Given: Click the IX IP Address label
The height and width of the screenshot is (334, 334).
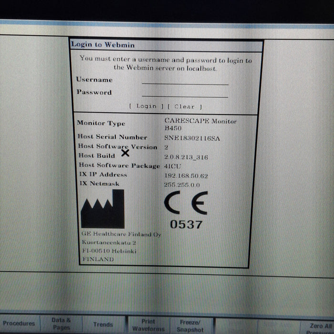Looking at the screenshot, I should pyautogui.click(x=103, y=175).
